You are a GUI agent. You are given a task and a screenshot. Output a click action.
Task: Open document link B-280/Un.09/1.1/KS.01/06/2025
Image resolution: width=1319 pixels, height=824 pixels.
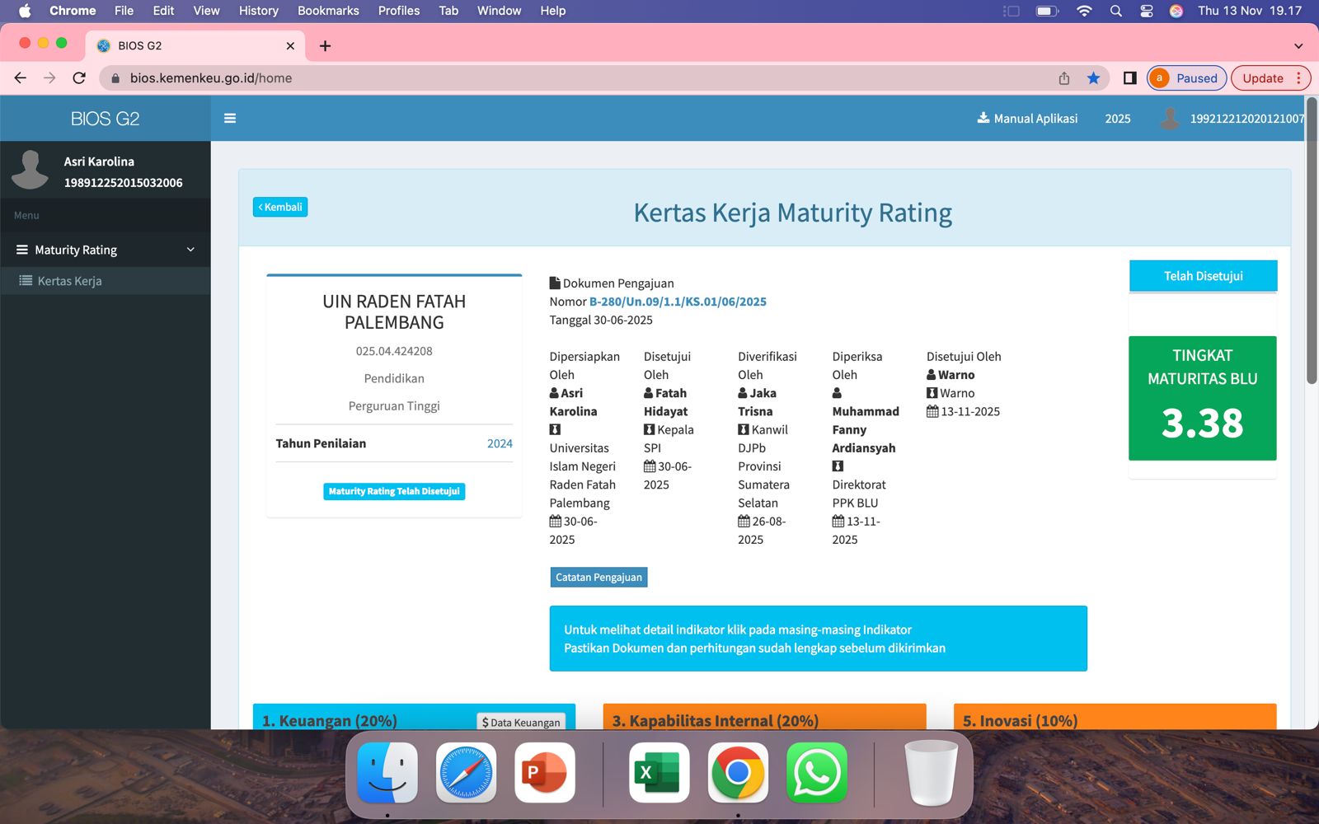(x=678, y=302)
